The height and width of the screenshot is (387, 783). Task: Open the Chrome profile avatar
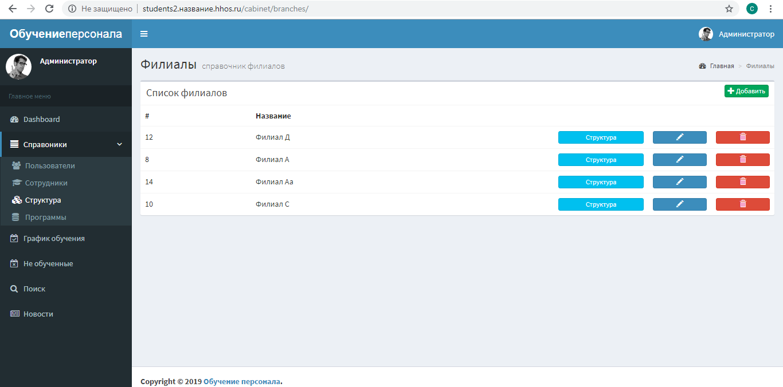(751, 9)
